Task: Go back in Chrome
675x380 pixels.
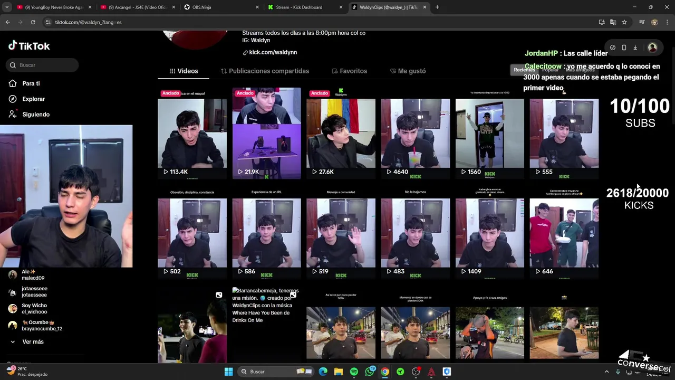Action: (7, 22)
